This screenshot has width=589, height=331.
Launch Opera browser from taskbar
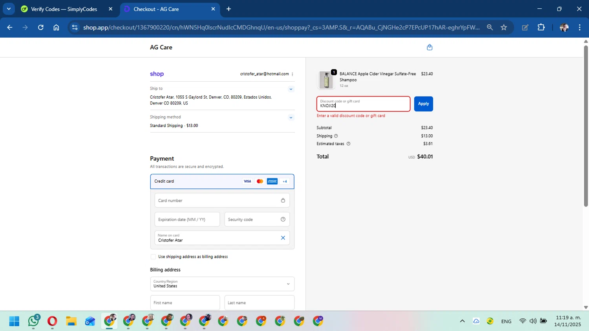(x=52, y=321)
